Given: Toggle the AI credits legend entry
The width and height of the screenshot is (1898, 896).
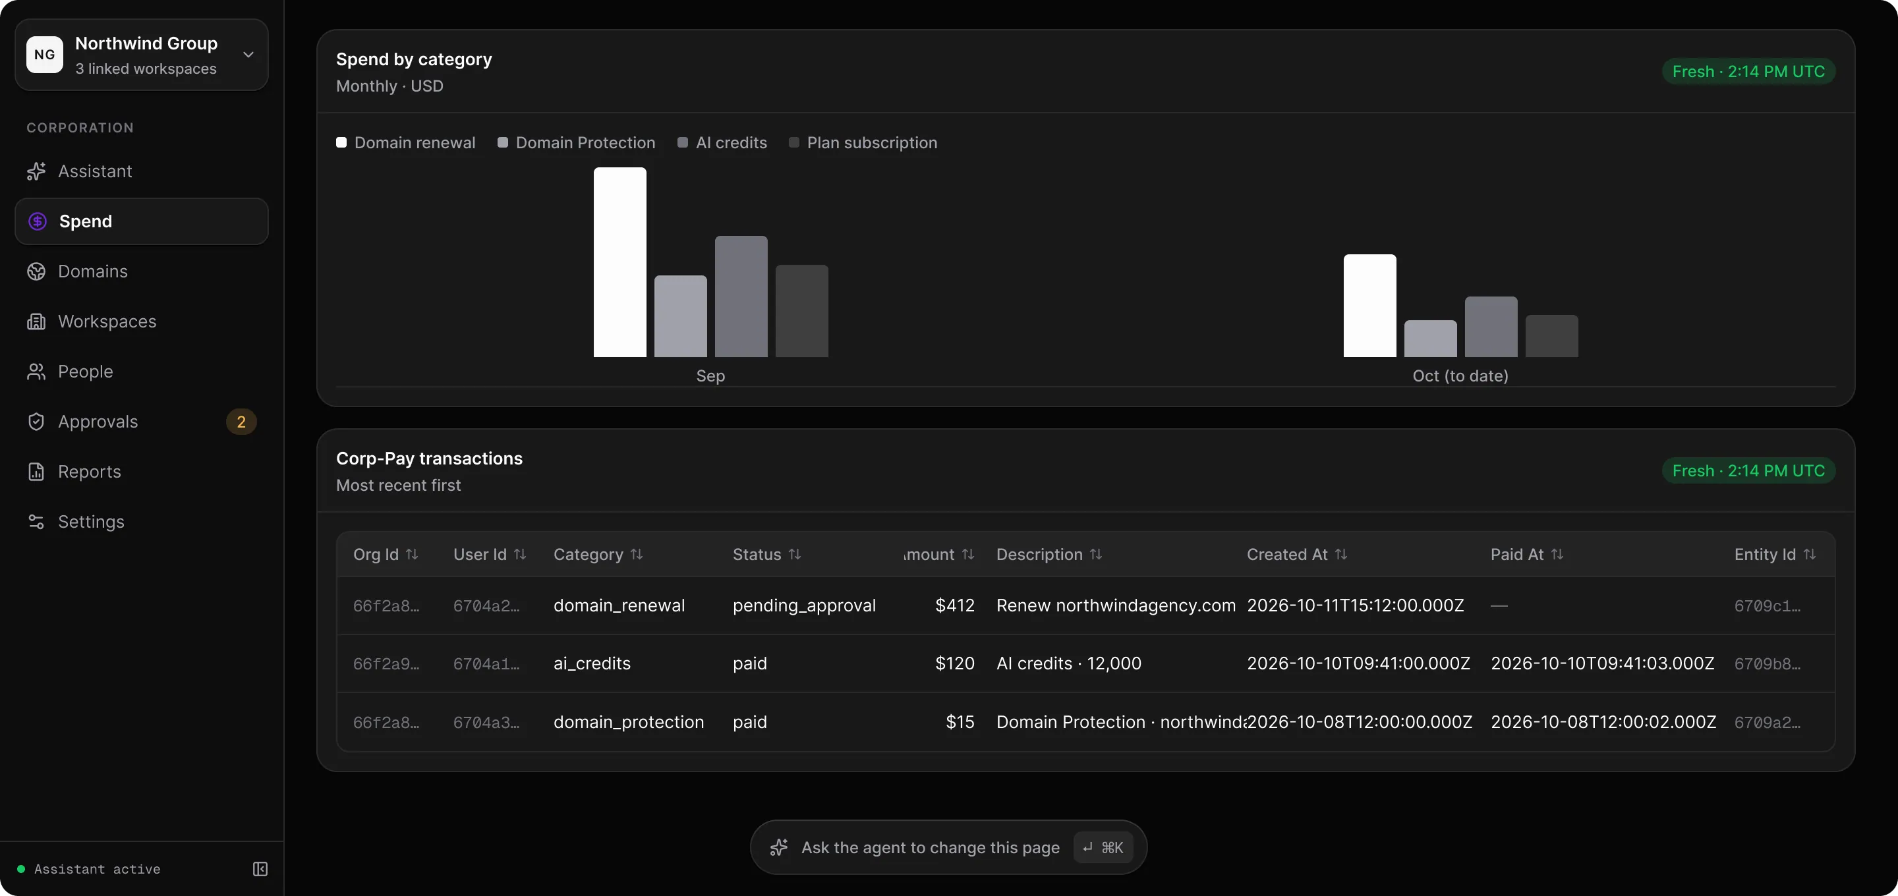Looking at the screenshot, I should click(x=722, y=143).
